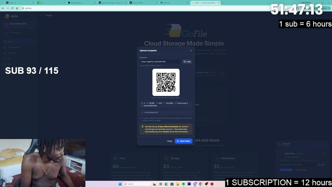Open Discord from the taskbar
The height and width of the screenshot is (187, 332).
coord(195,184)
